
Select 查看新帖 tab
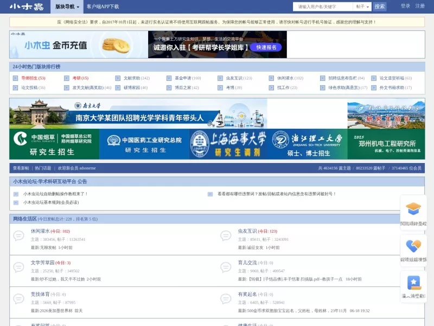click(21, 168)
